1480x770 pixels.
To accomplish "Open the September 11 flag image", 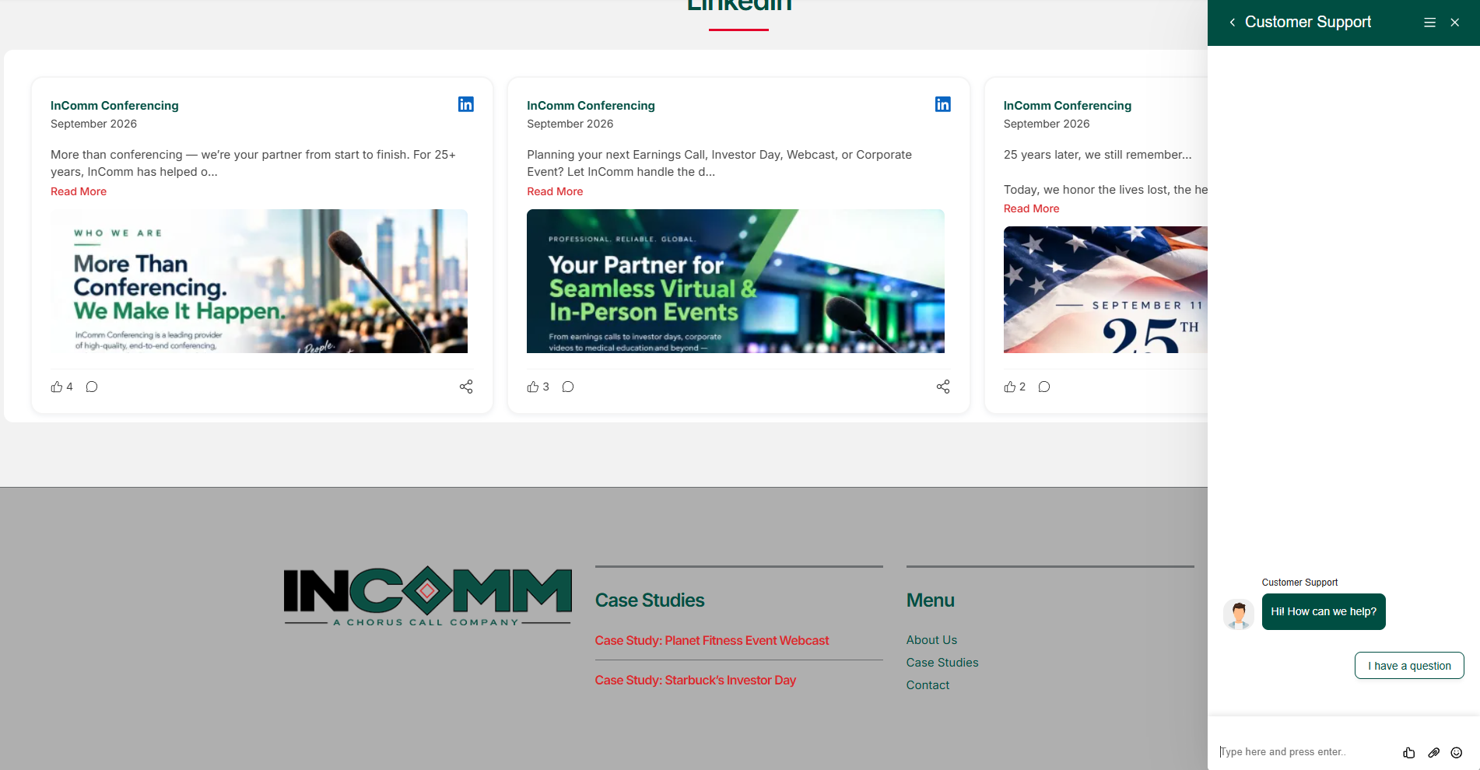I will click(1105, 289).
